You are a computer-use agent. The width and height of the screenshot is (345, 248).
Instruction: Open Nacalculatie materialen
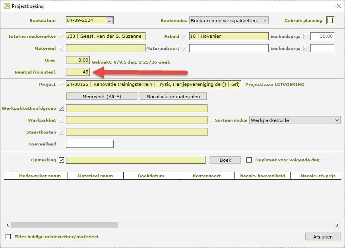(173, 96)
